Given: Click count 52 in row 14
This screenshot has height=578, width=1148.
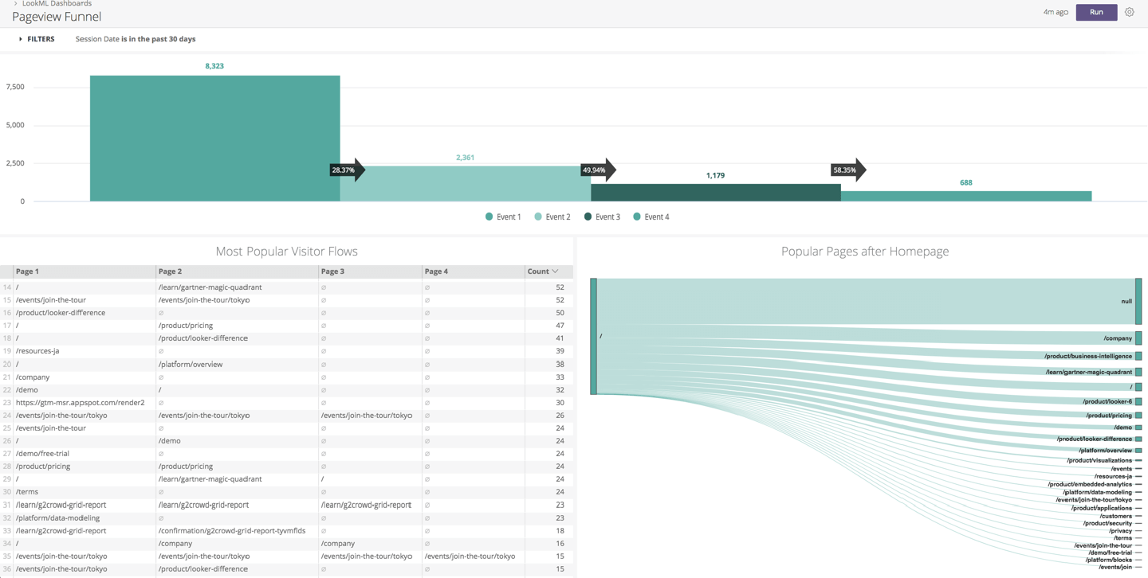Looking at the screenshot, I should (560, 287).
